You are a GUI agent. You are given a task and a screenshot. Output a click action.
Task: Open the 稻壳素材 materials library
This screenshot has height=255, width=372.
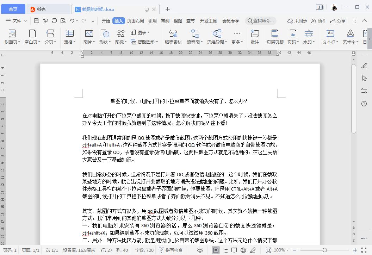point(174,37)
